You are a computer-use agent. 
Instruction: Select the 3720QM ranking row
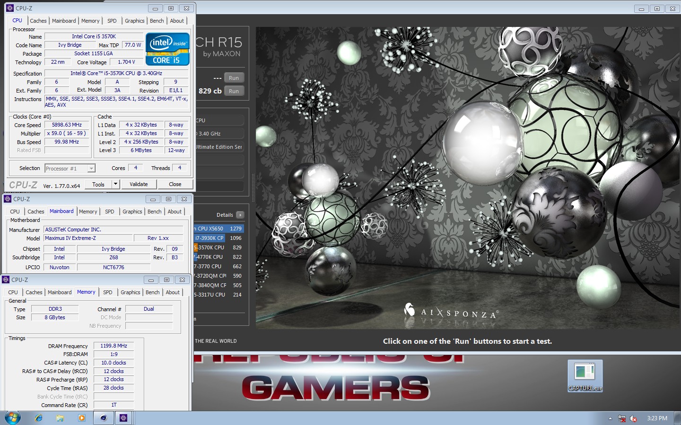[218, 276]
